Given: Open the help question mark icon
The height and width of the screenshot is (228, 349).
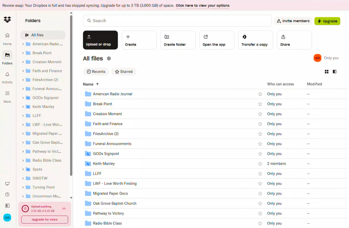Looking at the screenshot, I should pyautogui.click(x=7, y=194).
